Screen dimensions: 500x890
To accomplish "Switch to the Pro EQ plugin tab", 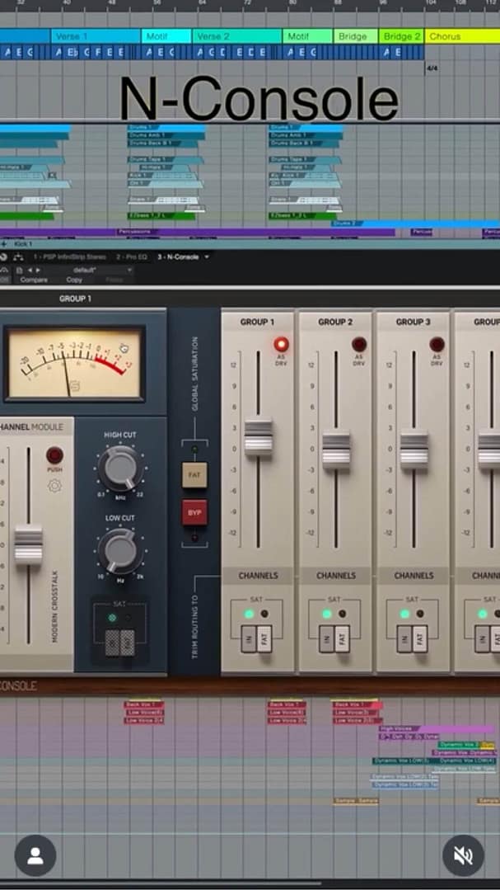I will [131, 257].
